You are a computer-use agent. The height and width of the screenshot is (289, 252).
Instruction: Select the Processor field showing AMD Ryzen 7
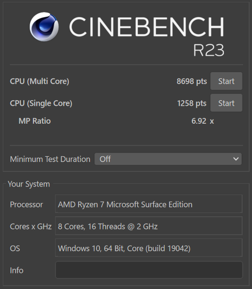pyautogui.click(x=149, y=204)
